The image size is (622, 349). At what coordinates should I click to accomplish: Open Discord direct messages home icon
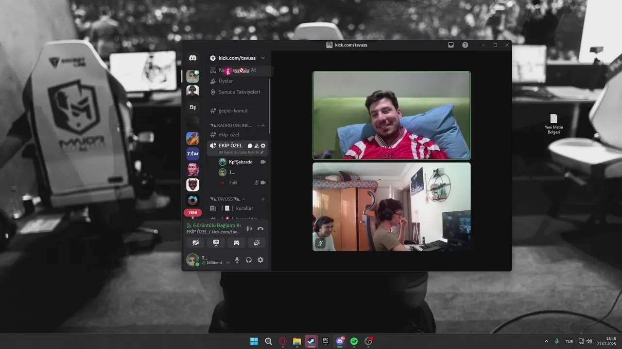(193, 58)
